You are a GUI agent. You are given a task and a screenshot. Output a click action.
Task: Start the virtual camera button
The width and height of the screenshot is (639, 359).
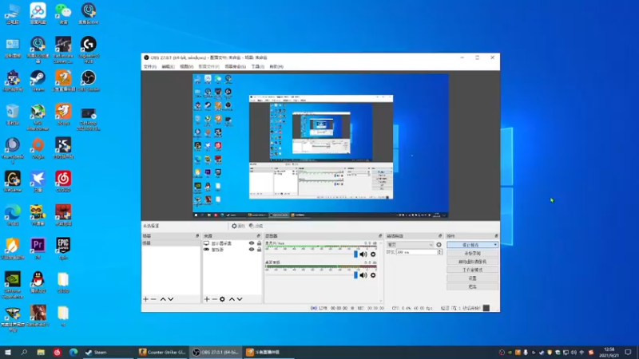[472, 262]
